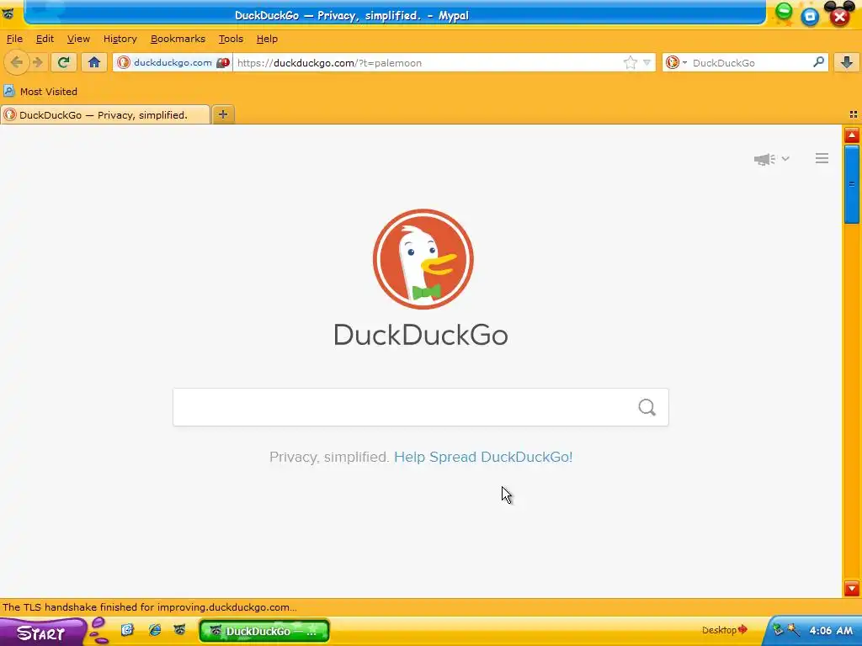This screenshot has width=862, height=646.
Task: Click the duckduckgo.com site identity badge
Action: tap(173, 62)
